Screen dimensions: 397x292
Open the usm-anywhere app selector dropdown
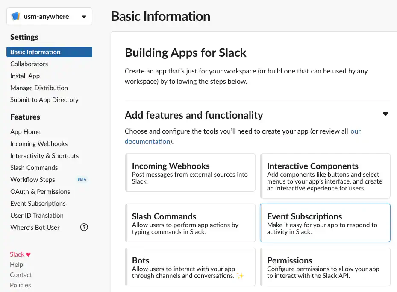pos(84,17)
